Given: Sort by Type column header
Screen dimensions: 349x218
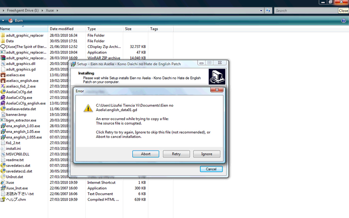Looking at the screenshot, I should tap(104, 29).
